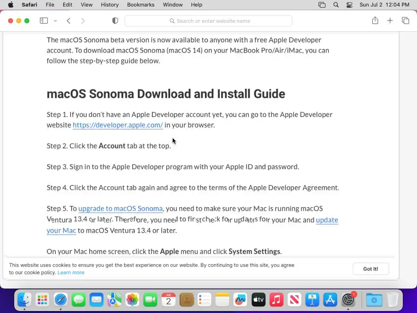Open Calendar from the Dock
This screenshot has width=417, height=313.
tap(168, 300)
